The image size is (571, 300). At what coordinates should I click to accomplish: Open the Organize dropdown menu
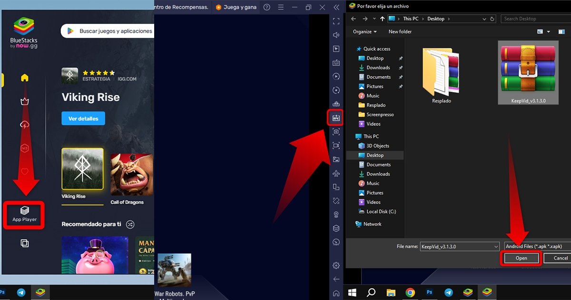[x=364, y=32]
